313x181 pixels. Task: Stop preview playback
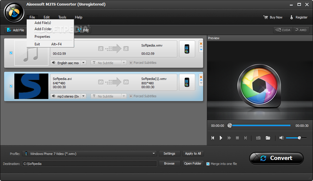[x=237, y=138]
